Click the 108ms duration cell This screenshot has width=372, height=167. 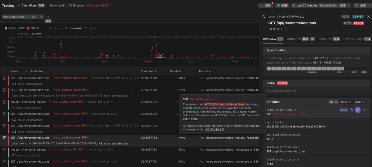pyautogui.click(x=181, y=78)
